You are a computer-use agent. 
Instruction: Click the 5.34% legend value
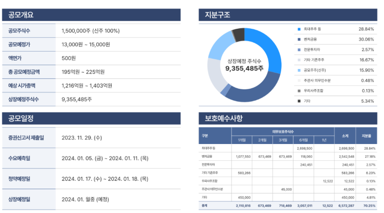coord(368,101)
